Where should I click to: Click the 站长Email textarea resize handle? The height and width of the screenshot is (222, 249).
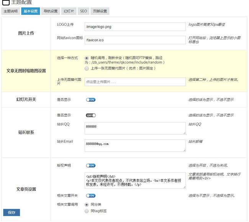184,151
